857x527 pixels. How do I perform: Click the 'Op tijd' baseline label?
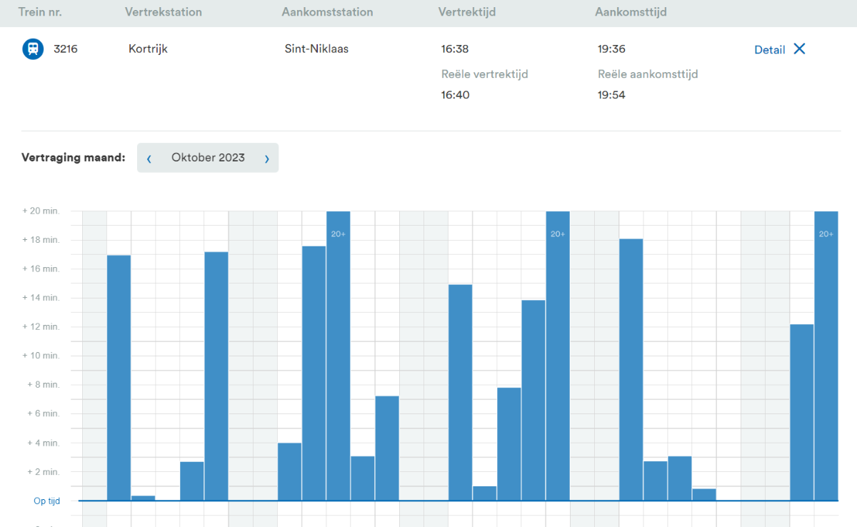[47, 501]
